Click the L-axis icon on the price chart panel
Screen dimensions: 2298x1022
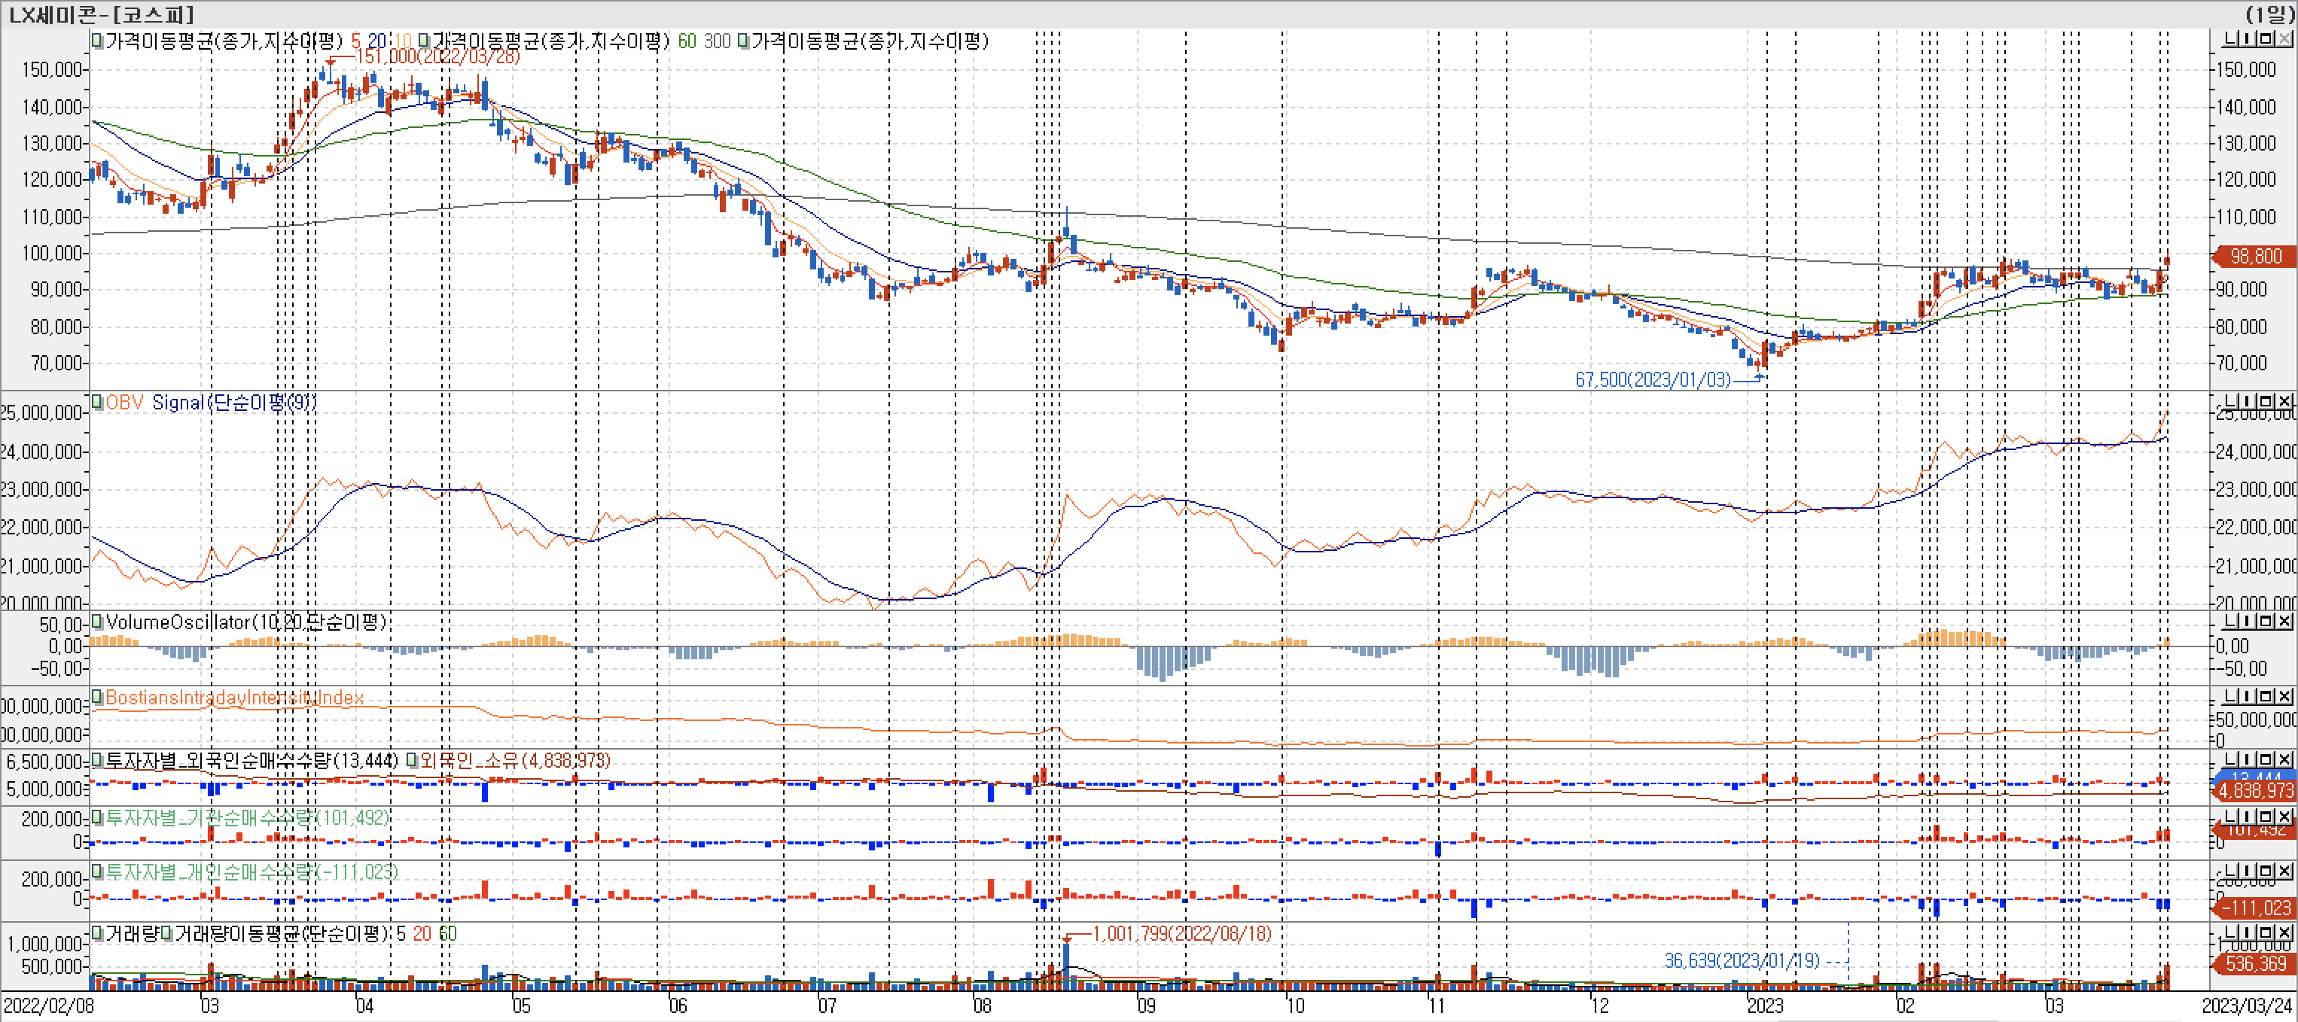(2229, 39)
